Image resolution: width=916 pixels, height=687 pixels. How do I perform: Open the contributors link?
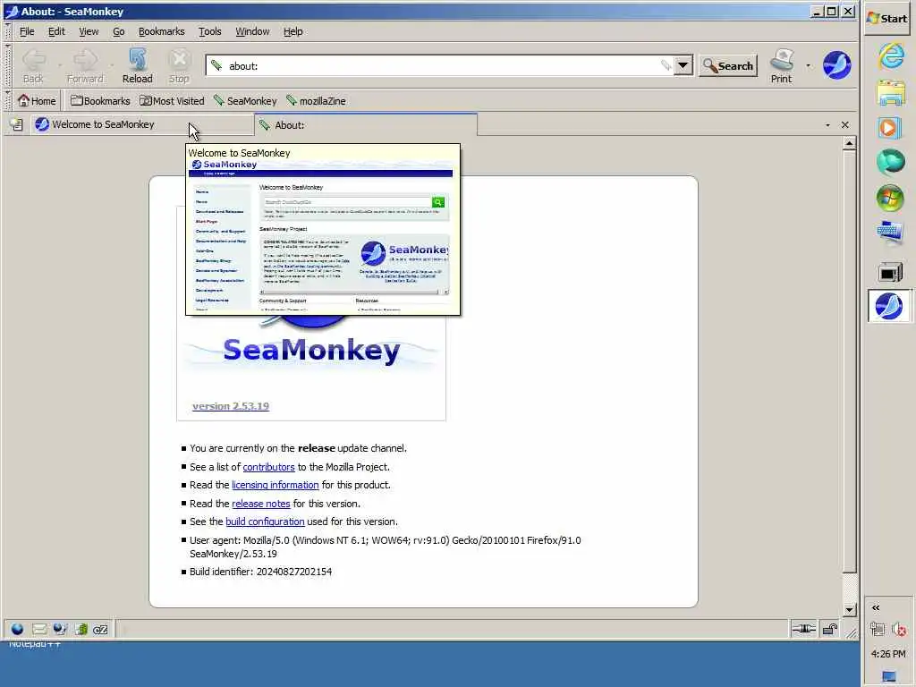(268, 467)
